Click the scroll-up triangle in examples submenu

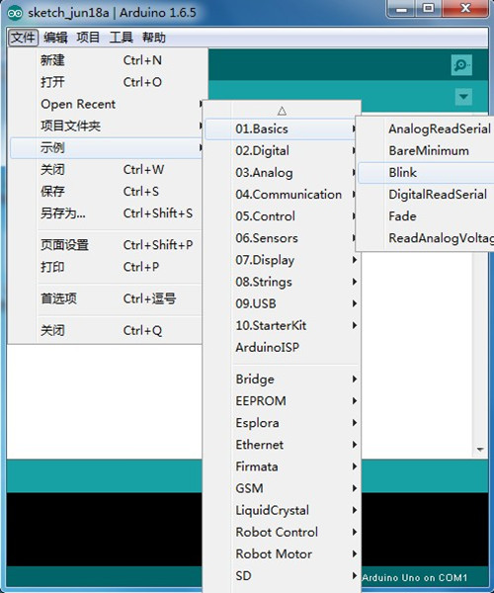pyautogui.click(x=282, y=111)
